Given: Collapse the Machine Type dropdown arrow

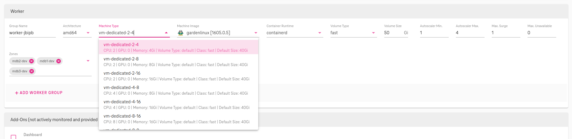Looking at the screenshot, I should point(166,33).
